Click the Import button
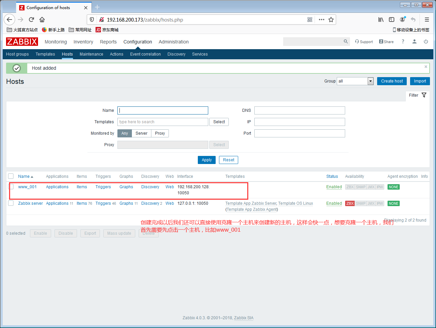Screen dimensions: 436x328 420,81
